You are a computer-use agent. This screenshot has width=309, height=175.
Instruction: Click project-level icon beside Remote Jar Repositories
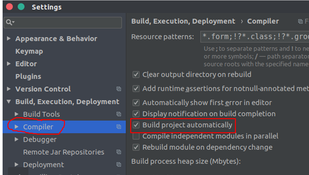click(x=119, y=152)
